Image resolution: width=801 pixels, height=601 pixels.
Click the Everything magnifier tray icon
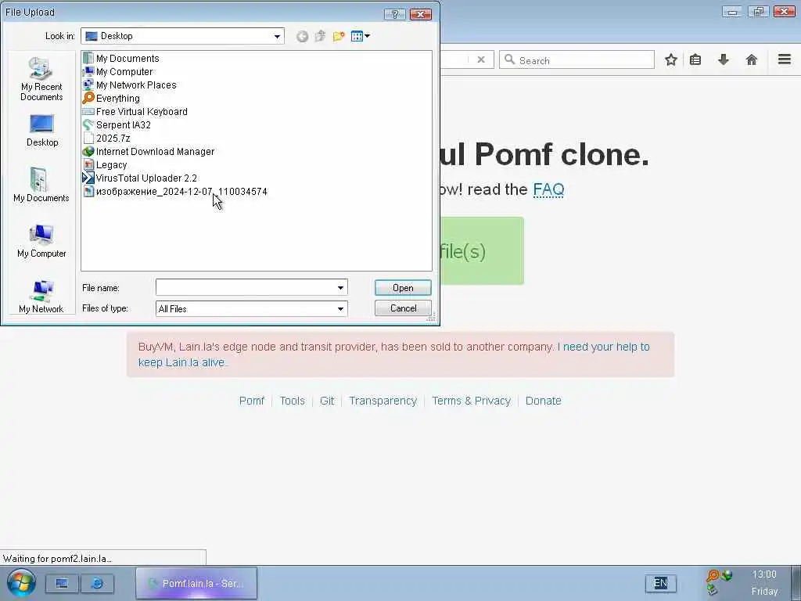point(712,575)
